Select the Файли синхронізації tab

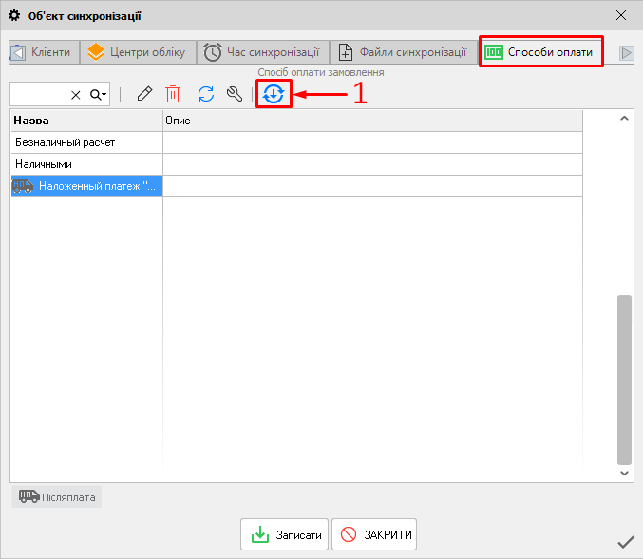[x=403, y=52]
